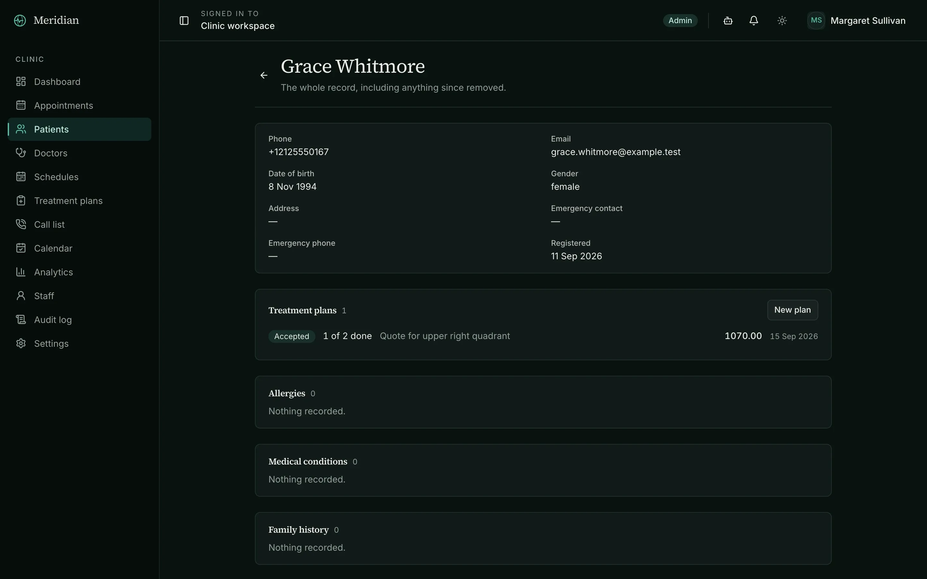927x579 pixels.
Task: Click the Call list phone icon
Action: tap(21, 224)
